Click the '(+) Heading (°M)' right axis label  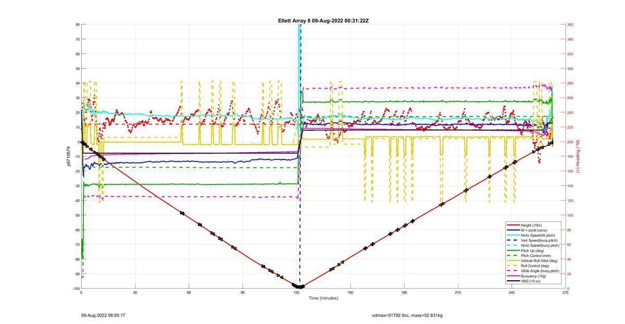click(577, 156)
